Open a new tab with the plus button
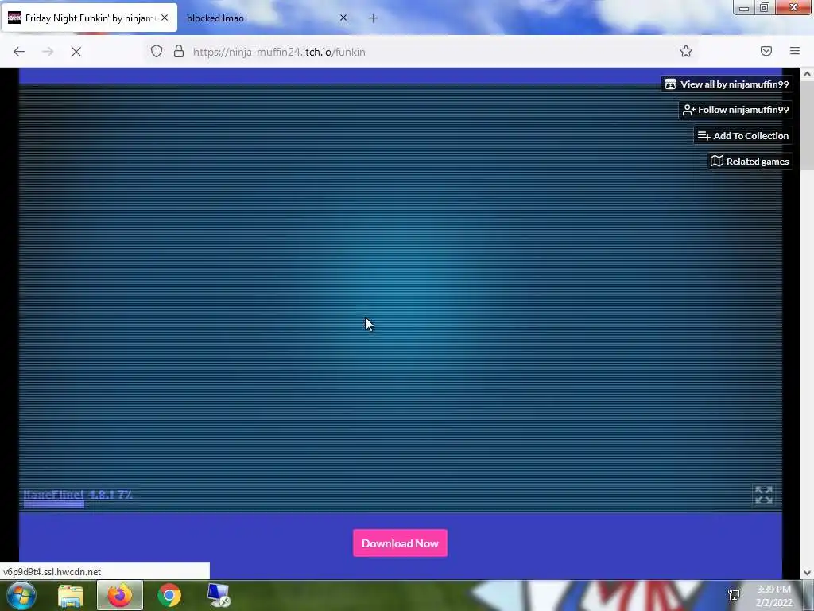This screenshot has width=814, height=611. click(374, 18)
